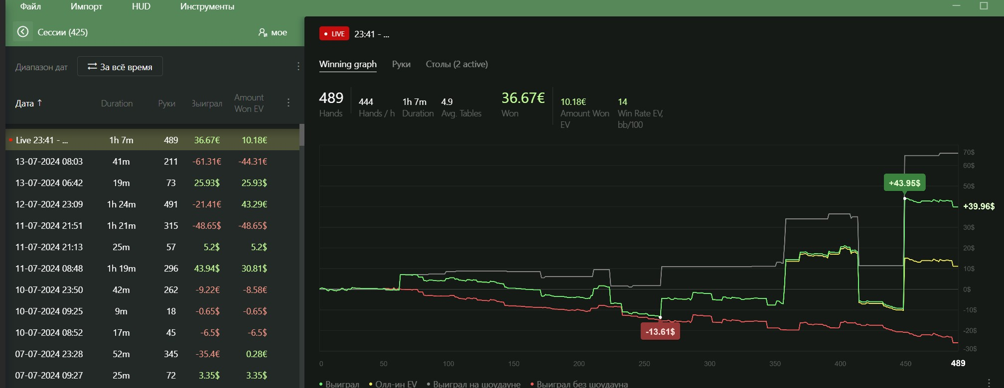
Task: Switch to Столы (2 active) tab
Action: click(x=456, y=64)
